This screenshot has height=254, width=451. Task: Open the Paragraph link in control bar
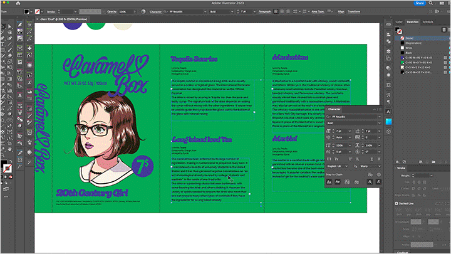coord(264,11)
